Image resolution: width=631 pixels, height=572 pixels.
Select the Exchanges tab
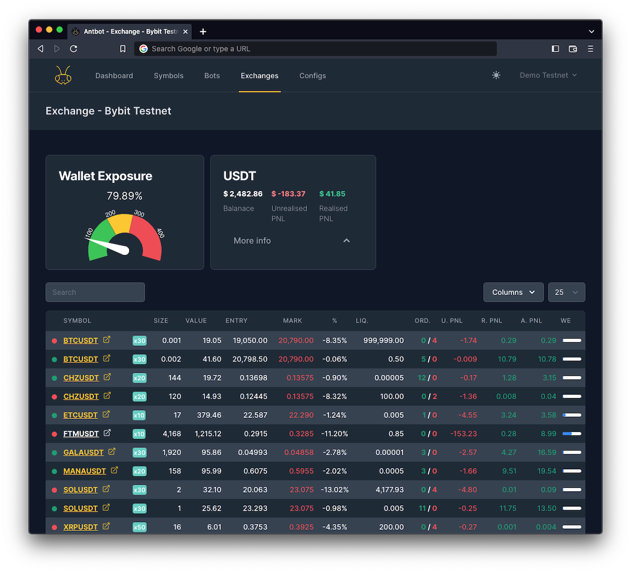pyautogui.click(x=260, y=76)
